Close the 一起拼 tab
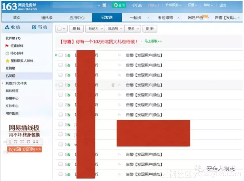Screen dimensions: 244x181 (x=148, y=18)
